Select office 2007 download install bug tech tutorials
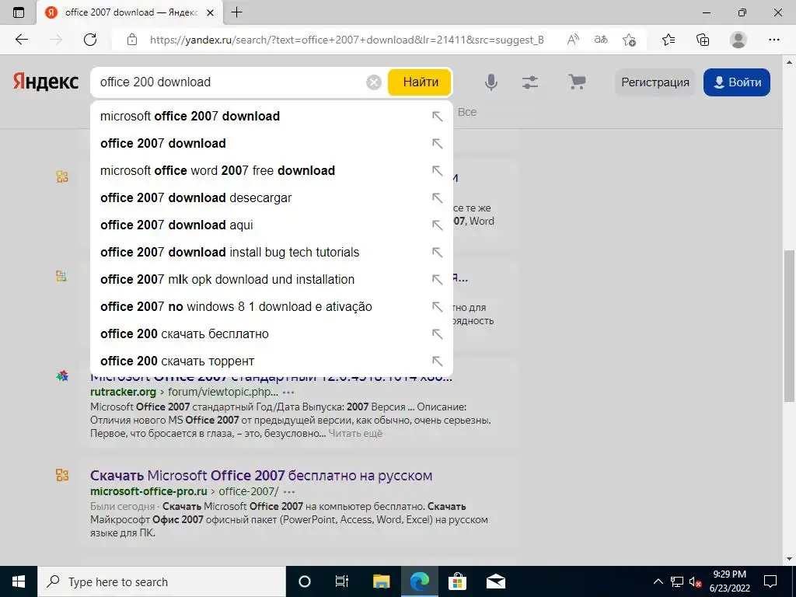Screen dimensions: 796x597 [x=271, y=253]
